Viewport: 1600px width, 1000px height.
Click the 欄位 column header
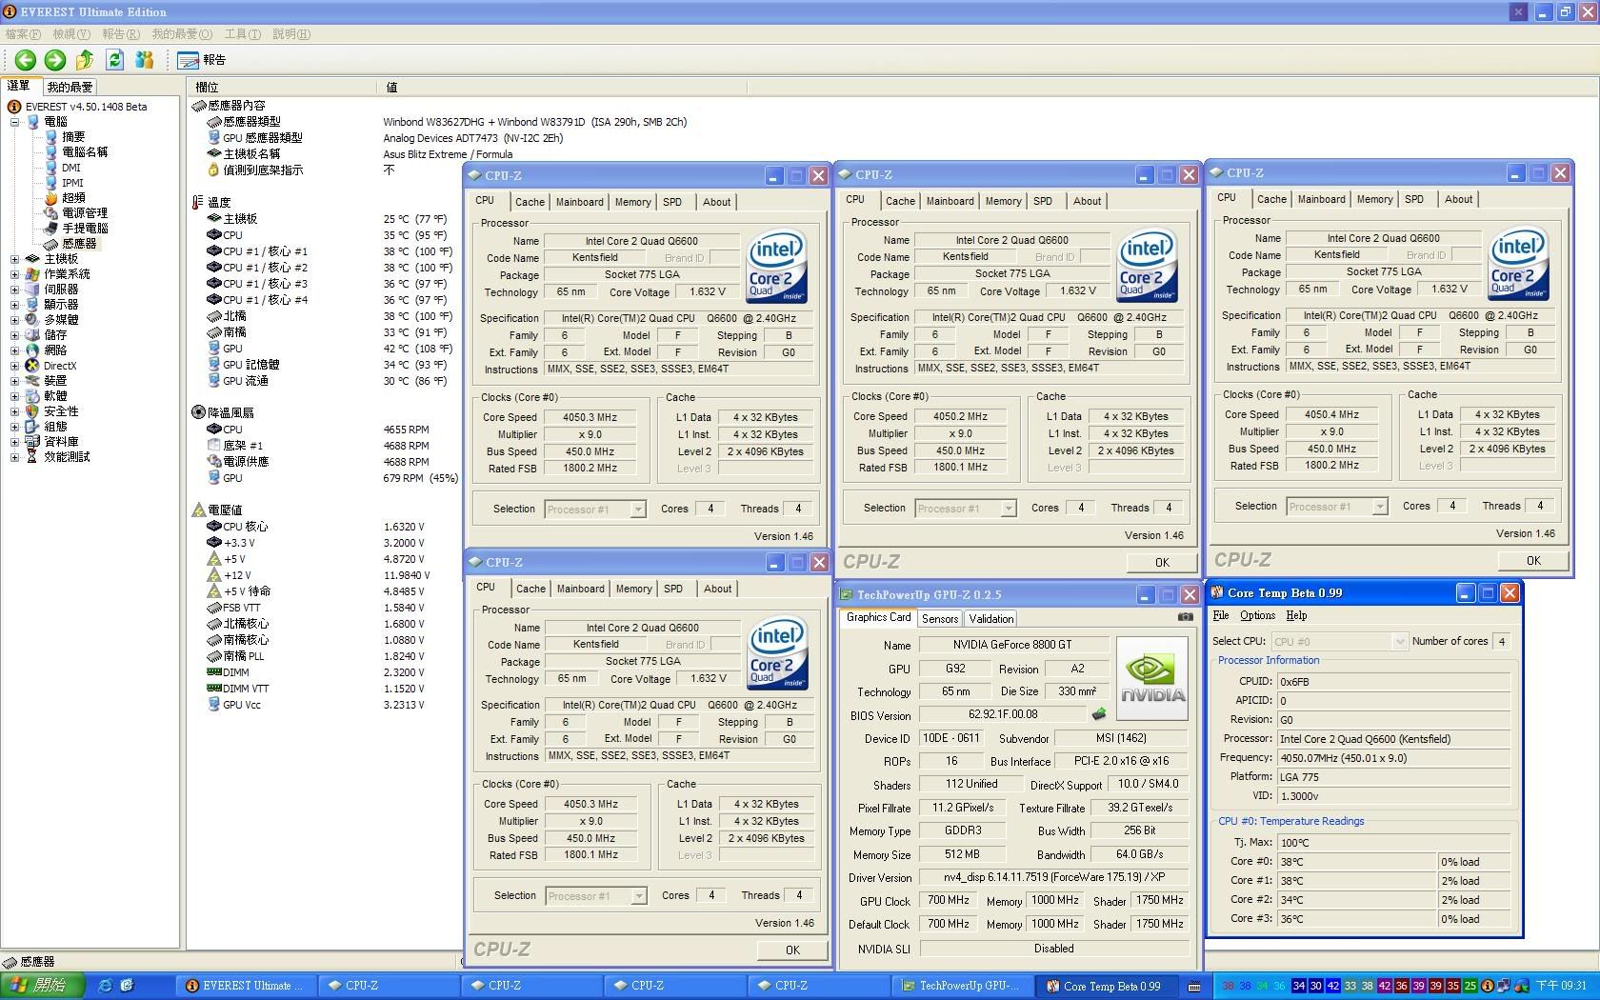[284, 87]
